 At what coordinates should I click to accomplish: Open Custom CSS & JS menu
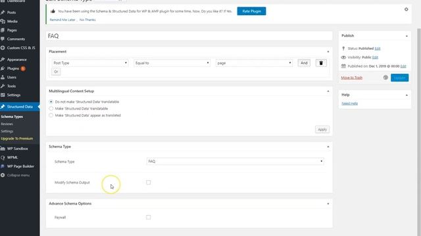(x=21, y=48)
